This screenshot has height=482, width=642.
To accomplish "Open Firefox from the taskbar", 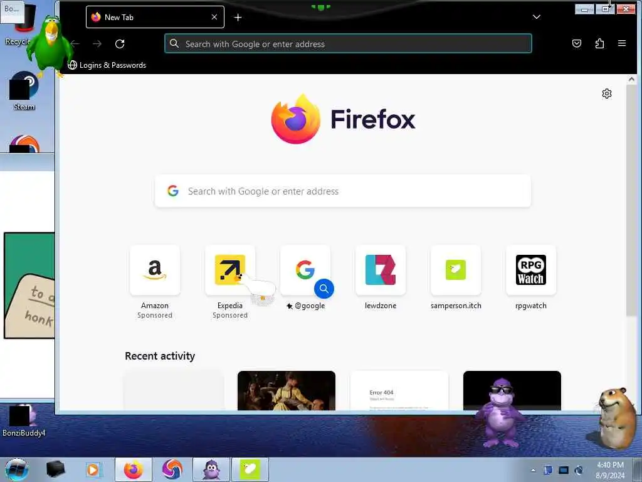I will (x=134, y=469).
